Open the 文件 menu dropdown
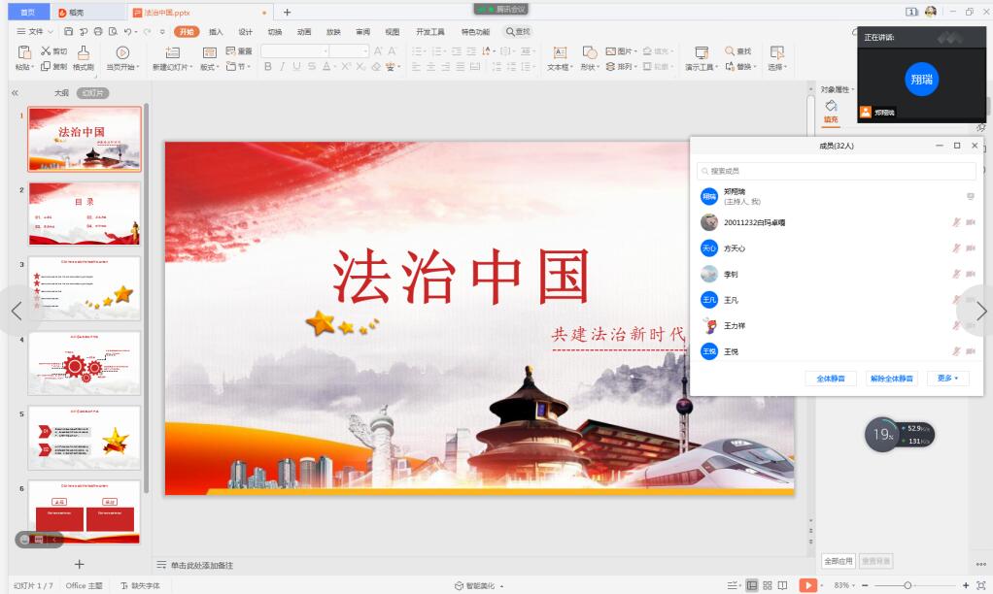Image resolution: width=993 pixels, height=594 pixels. point(35,32)
